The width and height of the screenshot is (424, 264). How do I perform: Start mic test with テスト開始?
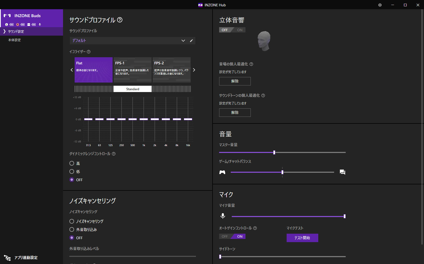point(302,238)
